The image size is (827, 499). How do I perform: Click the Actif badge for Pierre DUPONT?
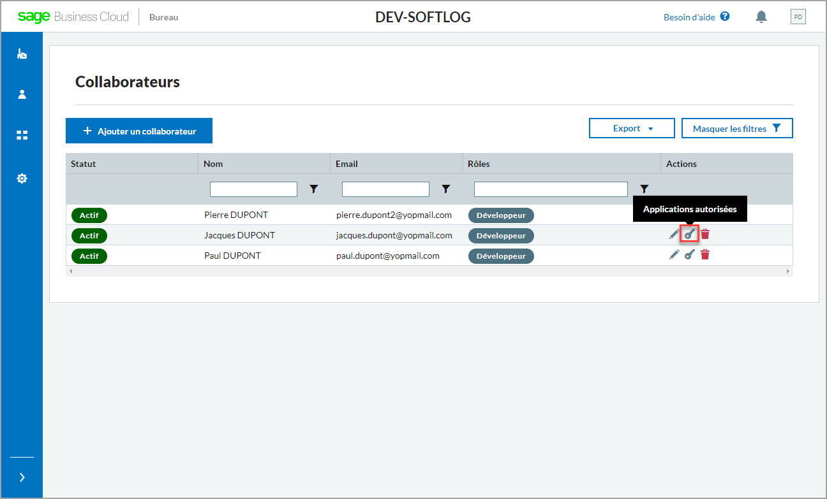[89, 215]
